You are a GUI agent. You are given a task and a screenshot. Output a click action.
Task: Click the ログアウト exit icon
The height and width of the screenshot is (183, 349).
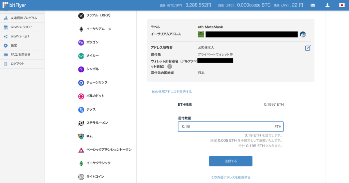(x=6, y=64)
